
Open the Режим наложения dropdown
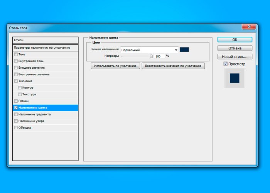point(176,50)
